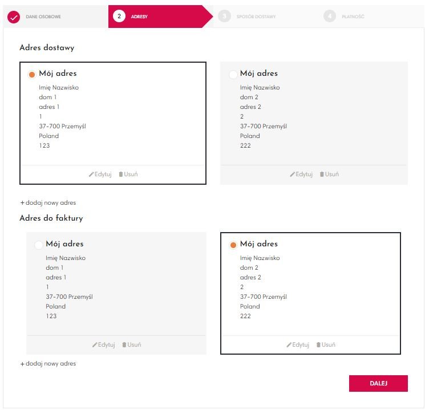Image resolution: width=425 pixels, height=410 pixels.
Task: Click the trash icon for the first invoice address
Action: pyautogui.click(x=124, y=345)
